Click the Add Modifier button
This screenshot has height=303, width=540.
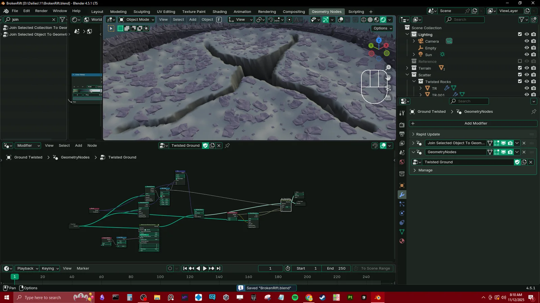click(x=476, y=123)
